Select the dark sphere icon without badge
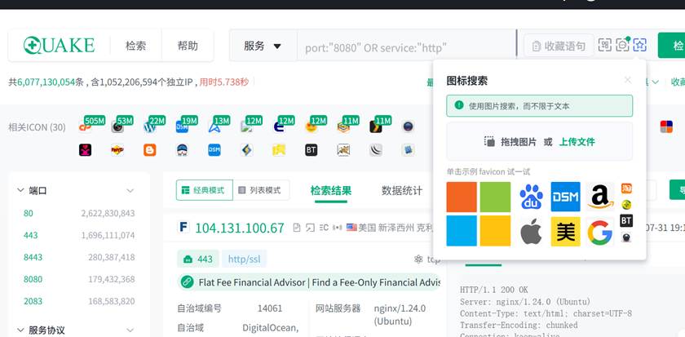This screenshot has height=337, width=685. click(x=408, y=126)
